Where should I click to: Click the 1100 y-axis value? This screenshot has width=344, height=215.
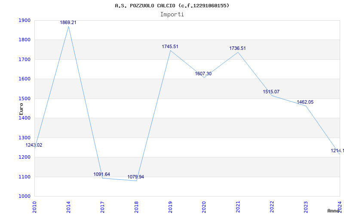point(25,177)
